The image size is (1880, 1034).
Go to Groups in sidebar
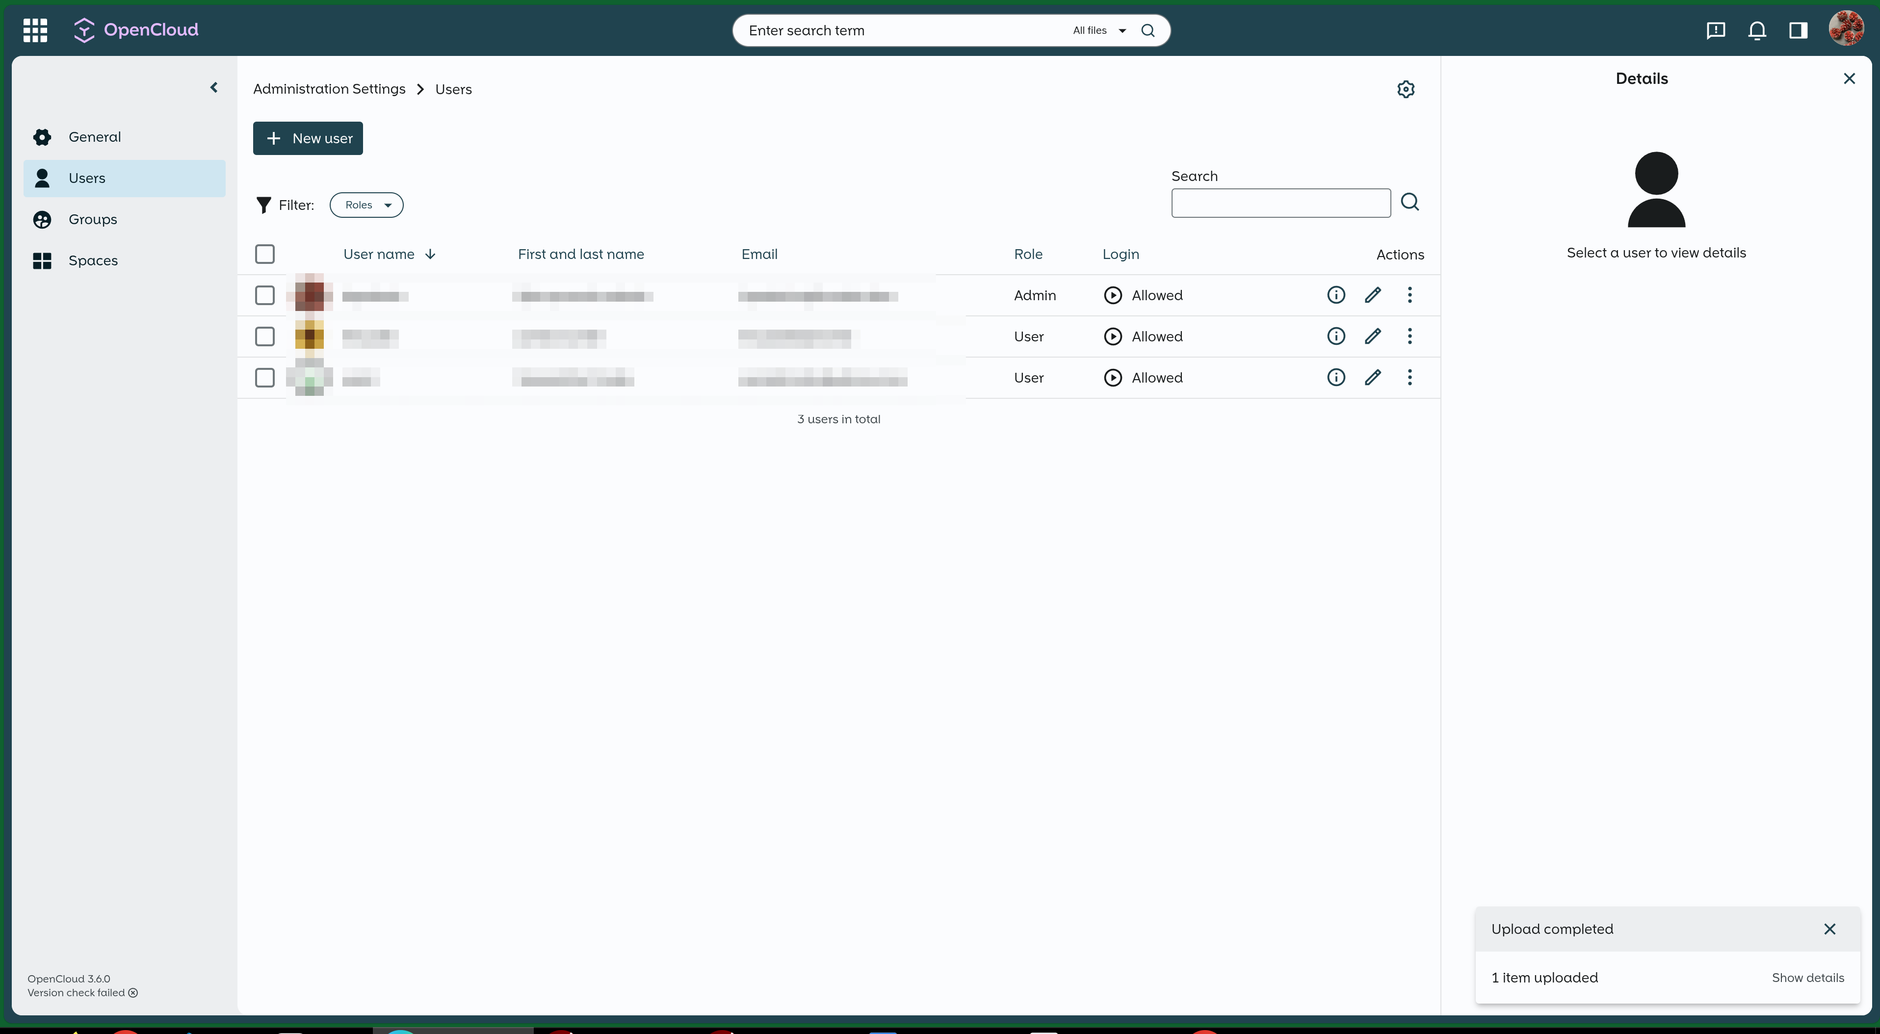(x=93, y=220)
